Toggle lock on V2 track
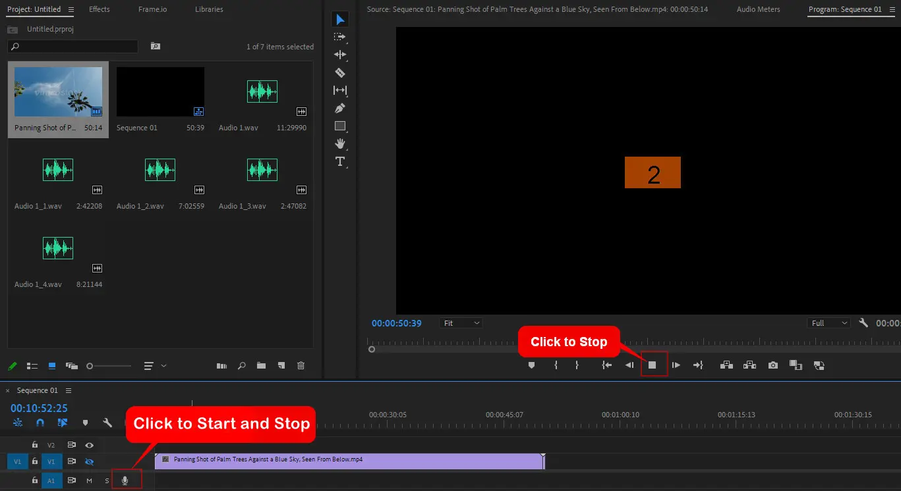901x491 pixels. tap(35, 445)
